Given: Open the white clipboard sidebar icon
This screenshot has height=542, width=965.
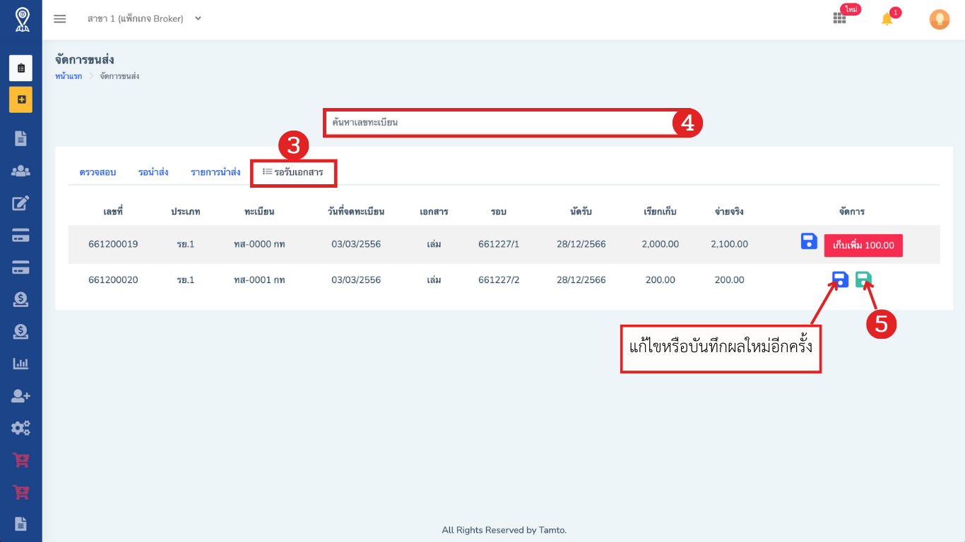Looking at the screenshot, I should pyautogui.click(x=20, y=68).
